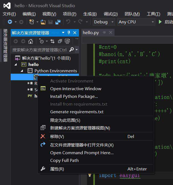
Task: Close the hello.py tab
Action: pyautogui.click(x=111, y=32)
